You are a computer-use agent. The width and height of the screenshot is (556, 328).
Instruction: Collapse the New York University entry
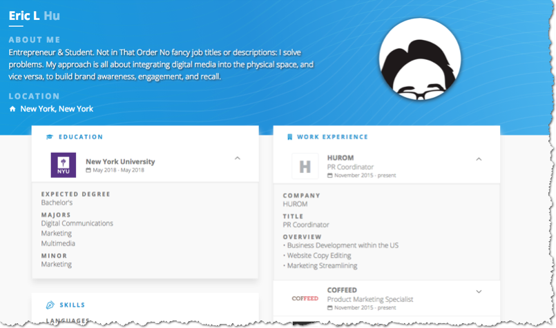click(x=238, y=158)
